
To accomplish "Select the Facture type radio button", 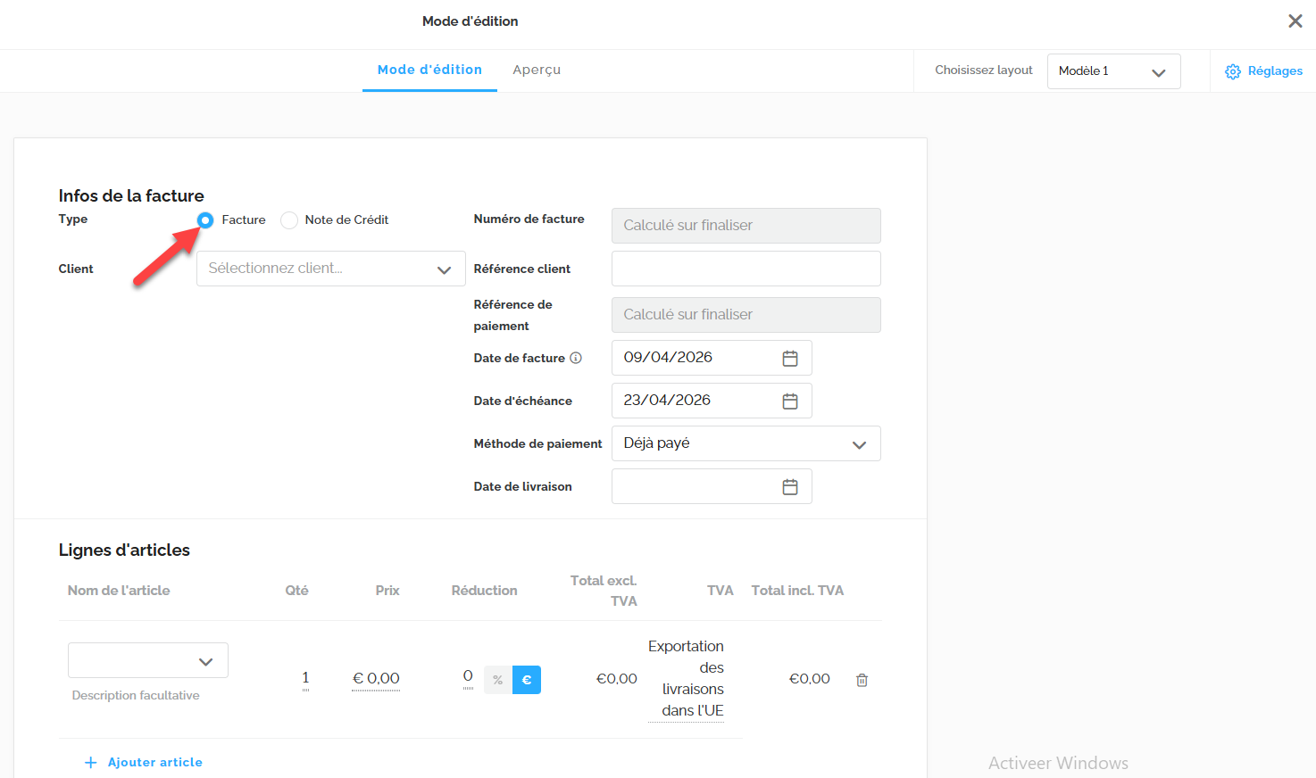I will click(205, 219).
